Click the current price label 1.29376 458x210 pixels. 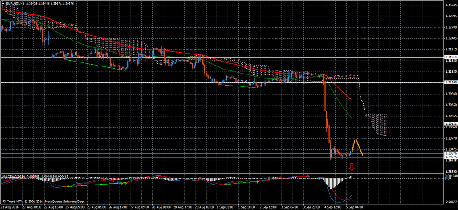pos(450,153)
